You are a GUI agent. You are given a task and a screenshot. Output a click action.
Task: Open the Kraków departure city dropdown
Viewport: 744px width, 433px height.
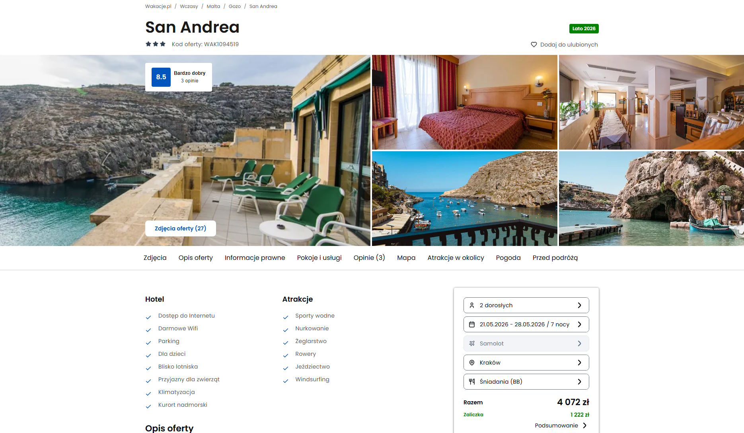point(526,363)
